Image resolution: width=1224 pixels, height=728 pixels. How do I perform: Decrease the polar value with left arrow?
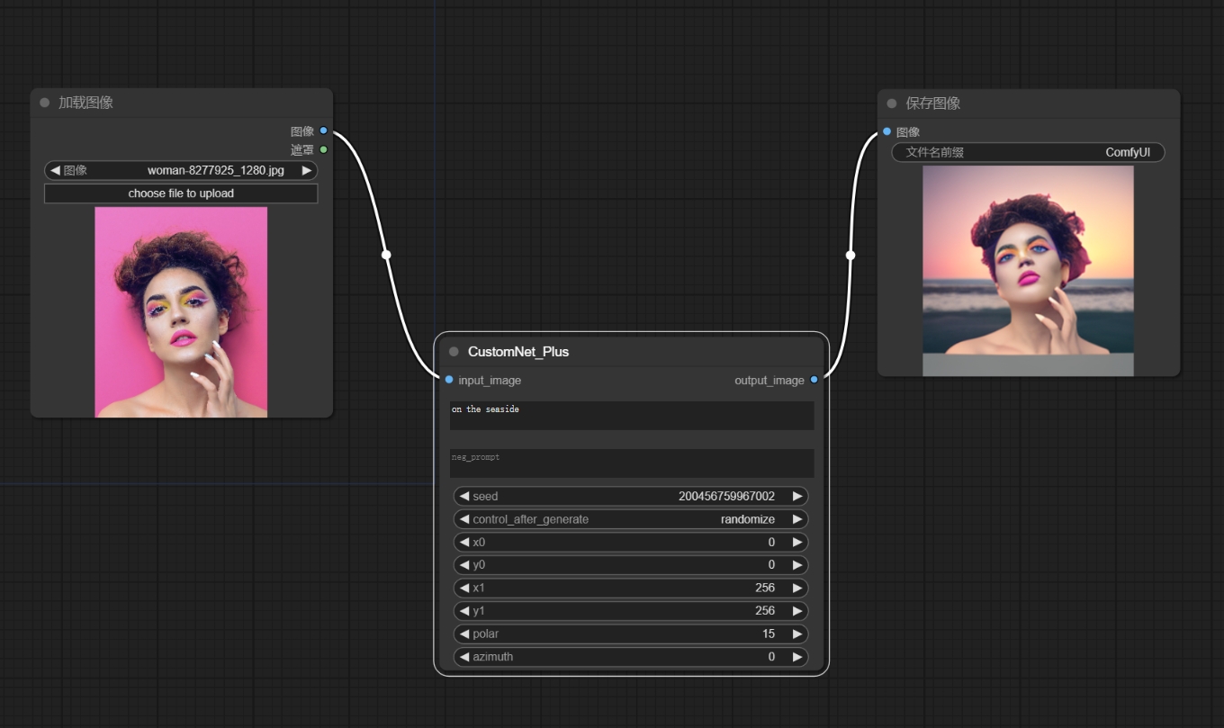click(464, 634)
